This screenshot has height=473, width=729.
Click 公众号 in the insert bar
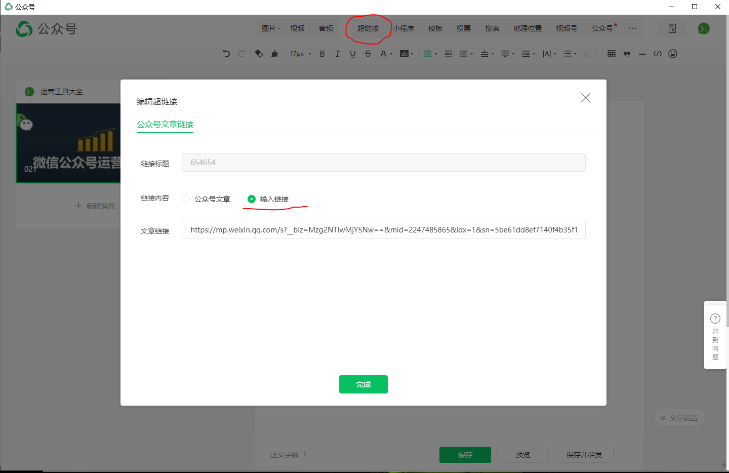point(603,28)
